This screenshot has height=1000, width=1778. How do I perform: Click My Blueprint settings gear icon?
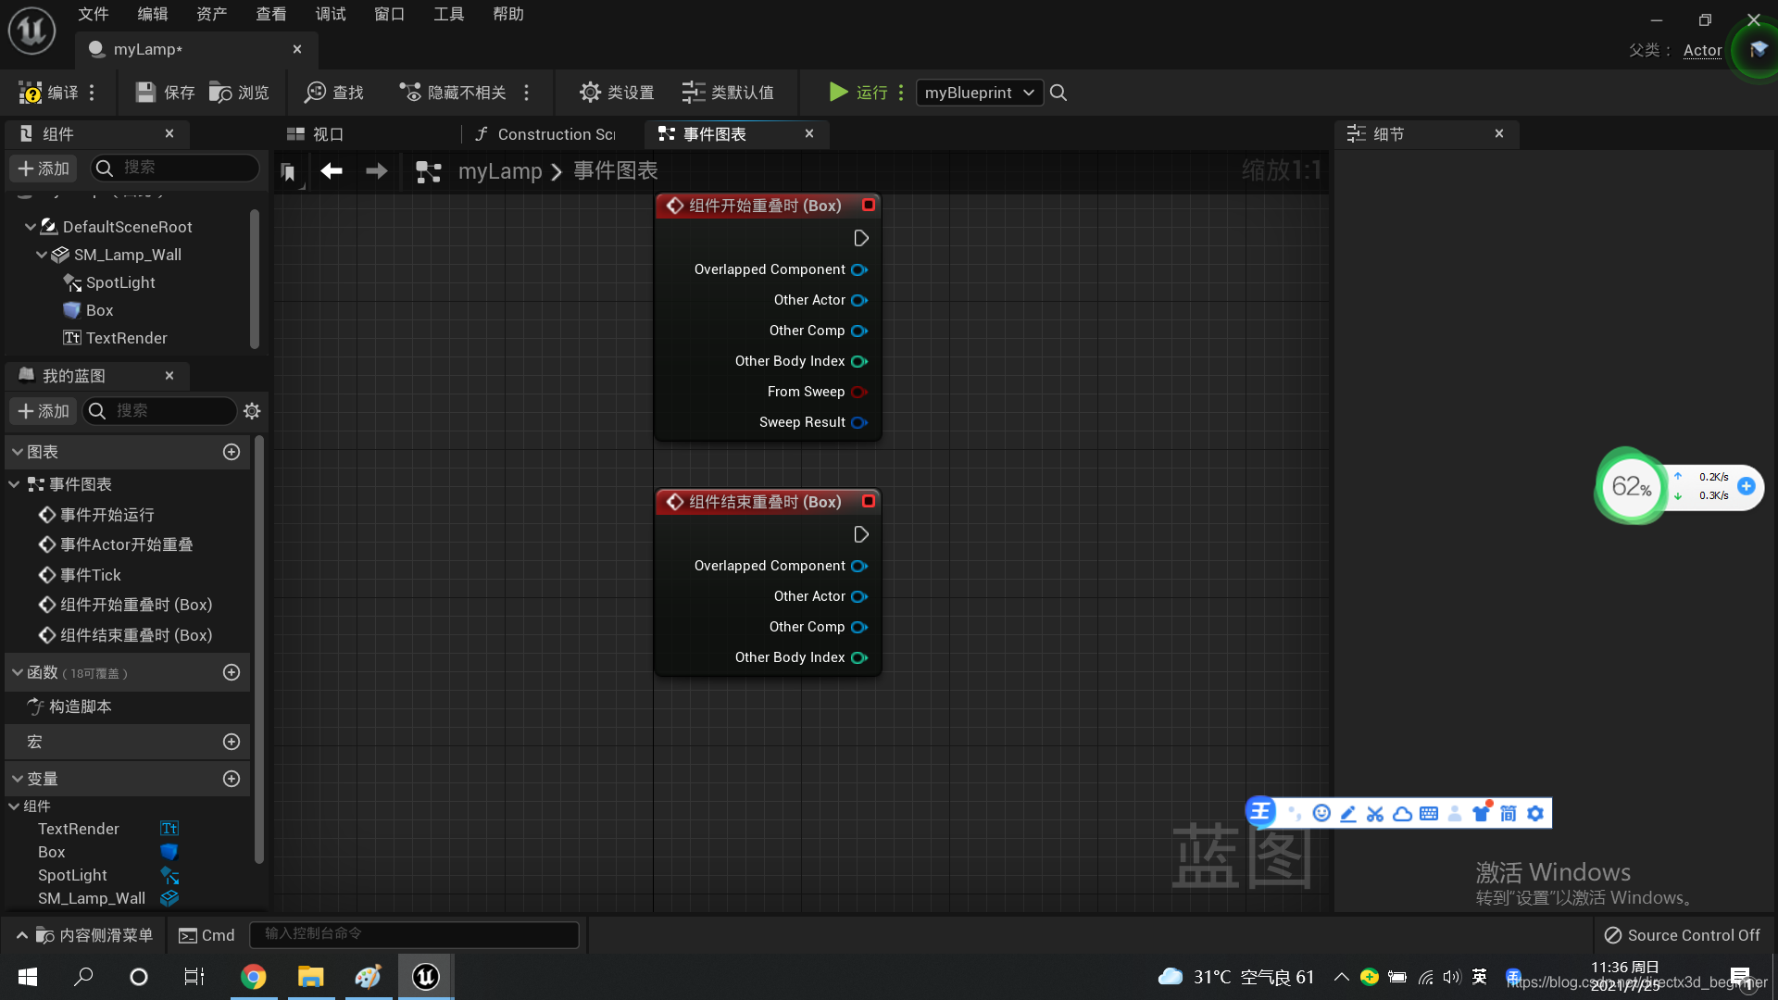[x=252, y=411]
